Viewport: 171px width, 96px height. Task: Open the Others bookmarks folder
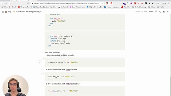[151, 7]
